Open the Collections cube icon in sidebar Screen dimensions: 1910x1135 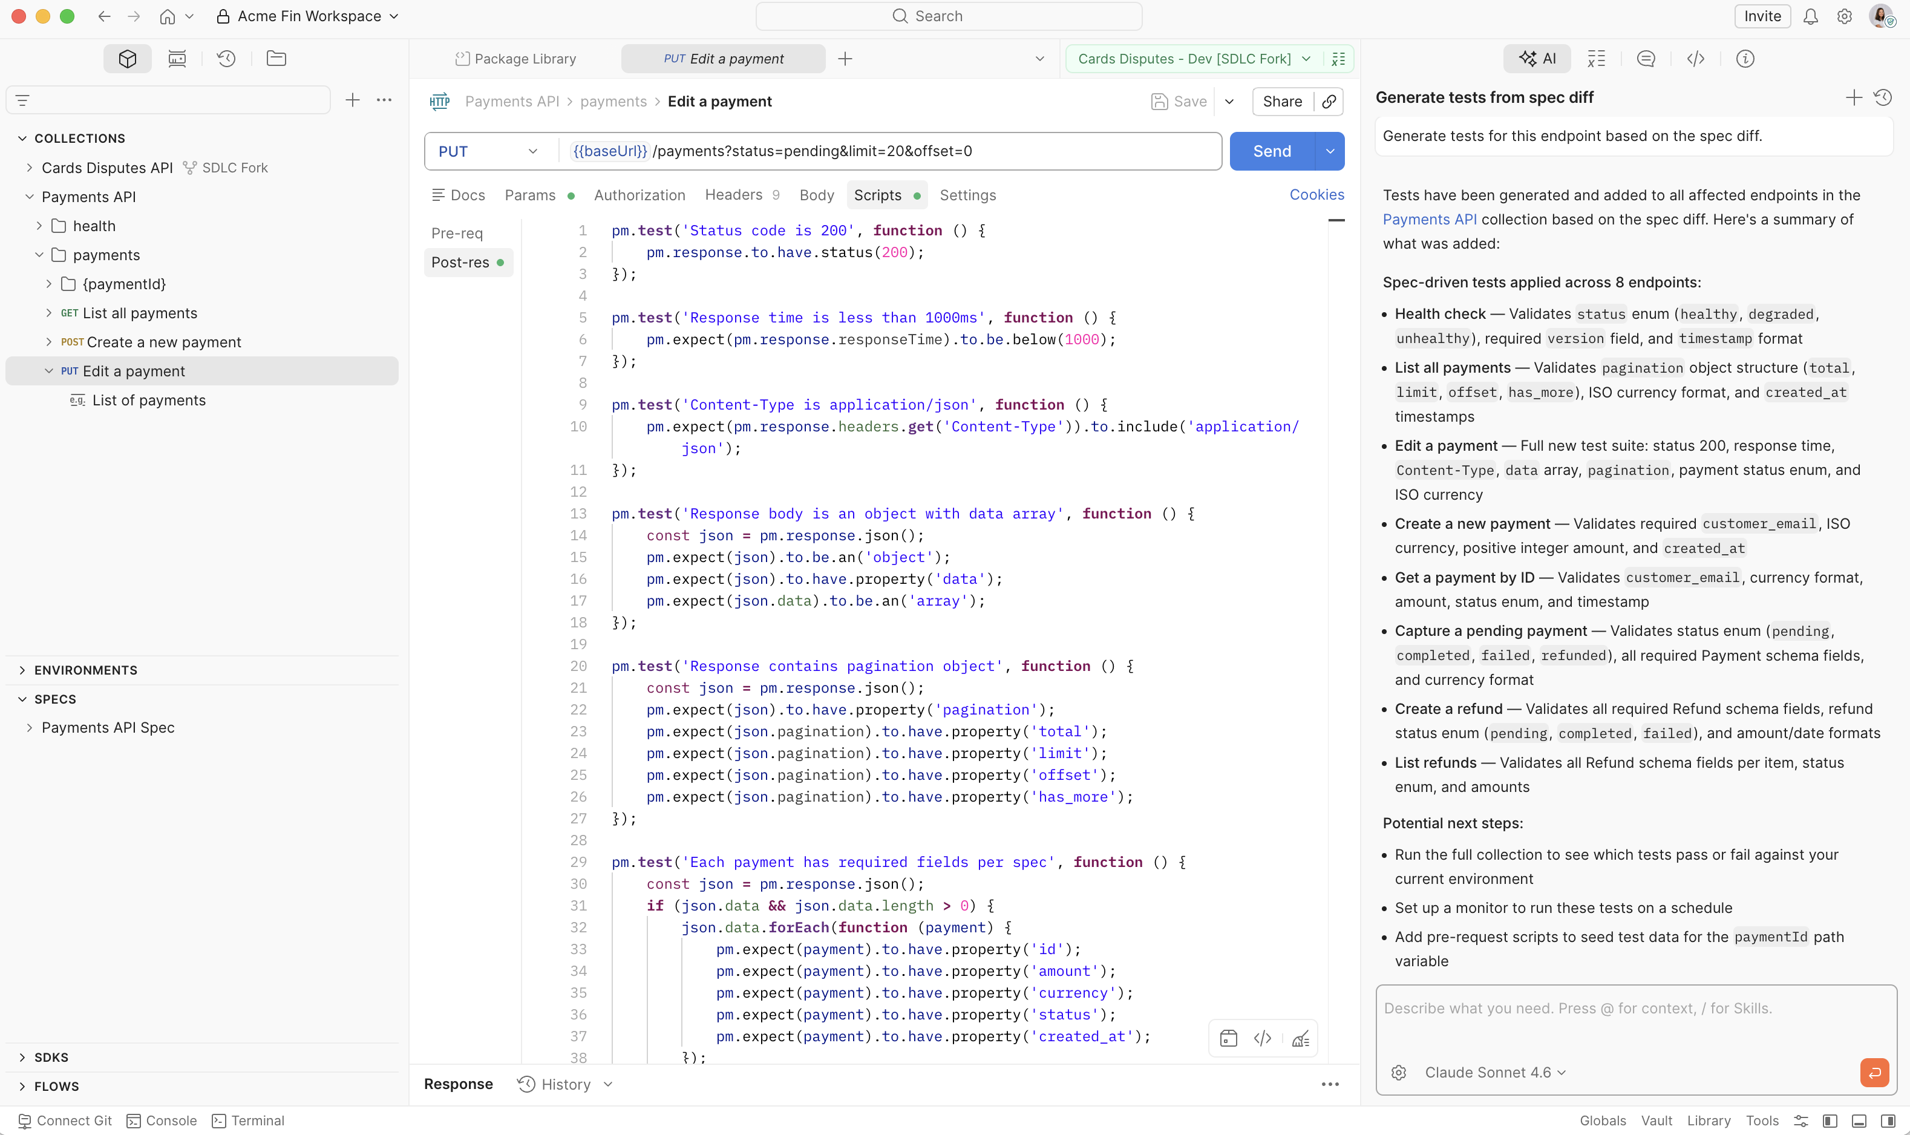tap(128, 59)
